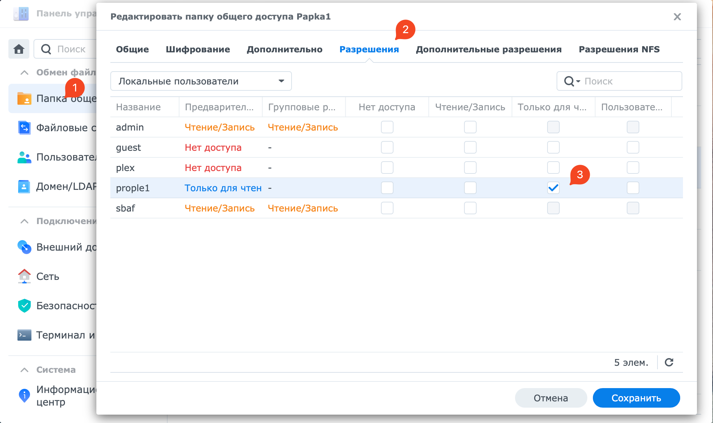
Task: Click the Отмена button
Action: tap(551, 398)
